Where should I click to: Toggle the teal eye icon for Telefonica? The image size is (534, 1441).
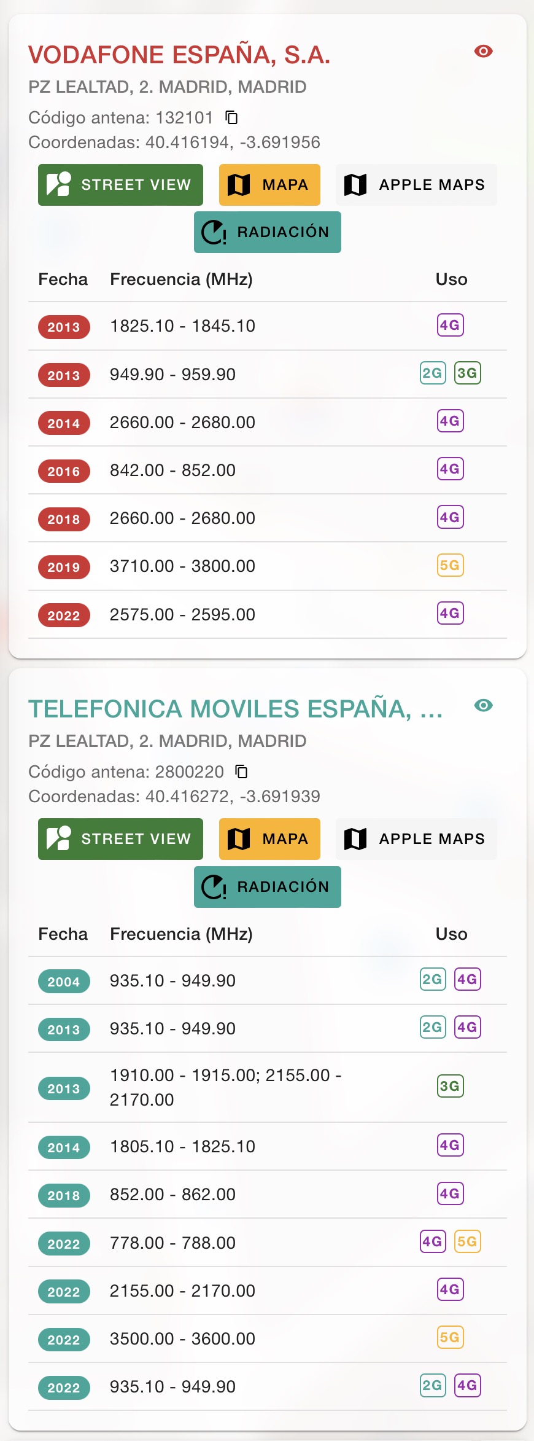point(484,705)
